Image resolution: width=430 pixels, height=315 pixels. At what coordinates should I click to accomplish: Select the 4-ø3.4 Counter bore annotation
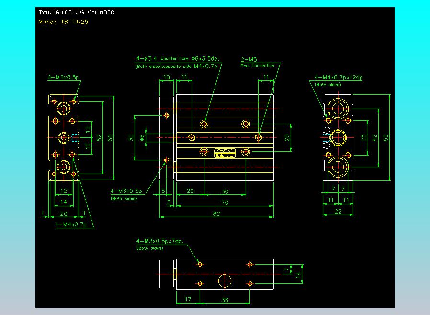tap(178, 59)
